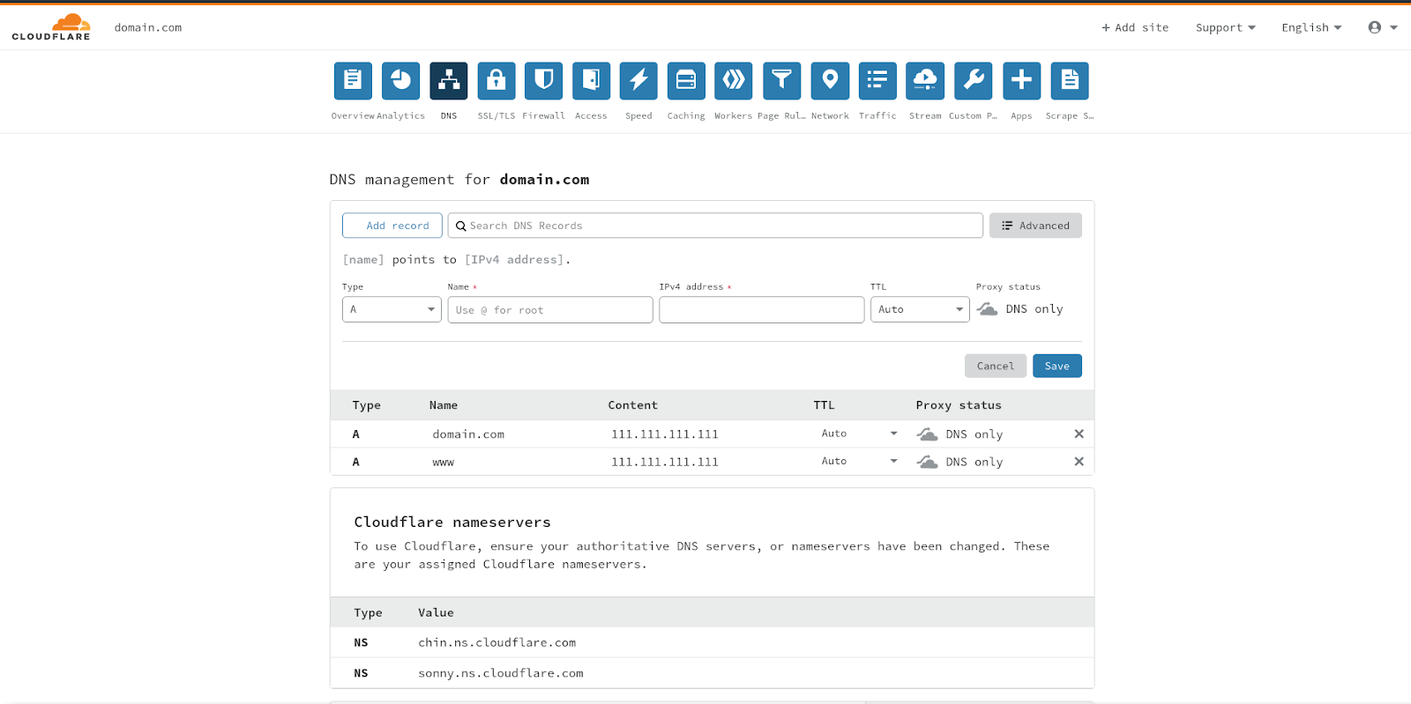Delete the domain.com A record
The image size is (1411, 704).
pyautogui.click(x=1079, y=434)
